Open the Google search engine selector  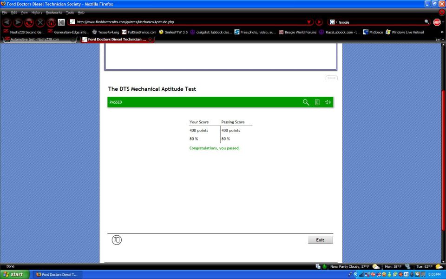[333, 22]
